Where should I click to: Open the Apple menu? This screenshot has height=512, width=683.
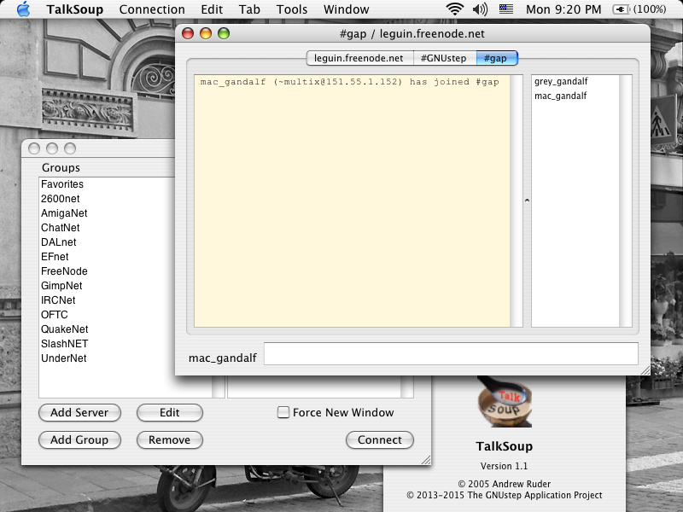24,9
